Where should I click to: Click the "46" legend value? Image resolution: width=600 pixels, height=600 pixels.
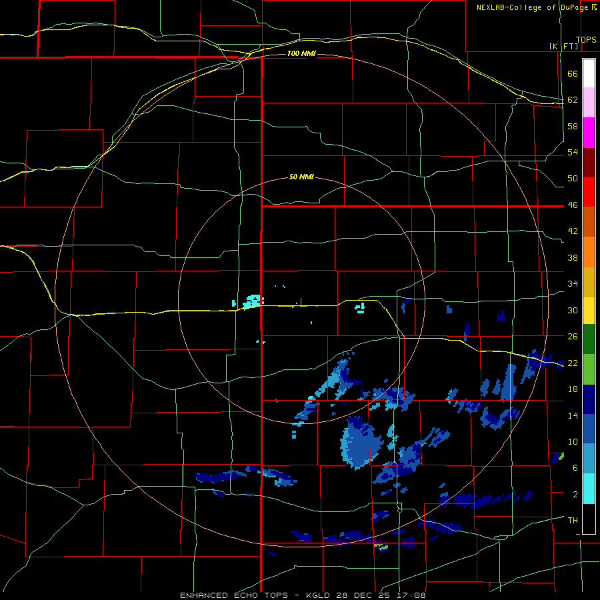point(573,205)
